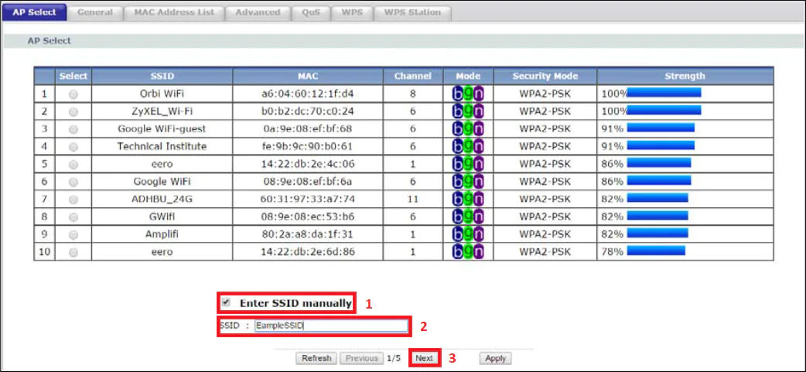Click channel 8 in the Orbi WiFi row
Viewport: 806px width, 372px height.
(413, 94)
